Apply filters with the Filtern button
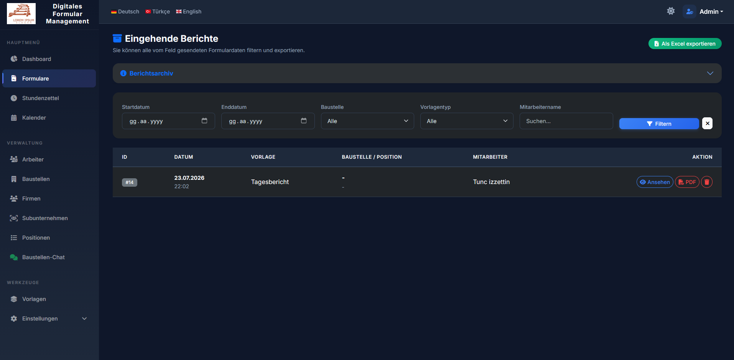734x360 pixels. (659, 123)
